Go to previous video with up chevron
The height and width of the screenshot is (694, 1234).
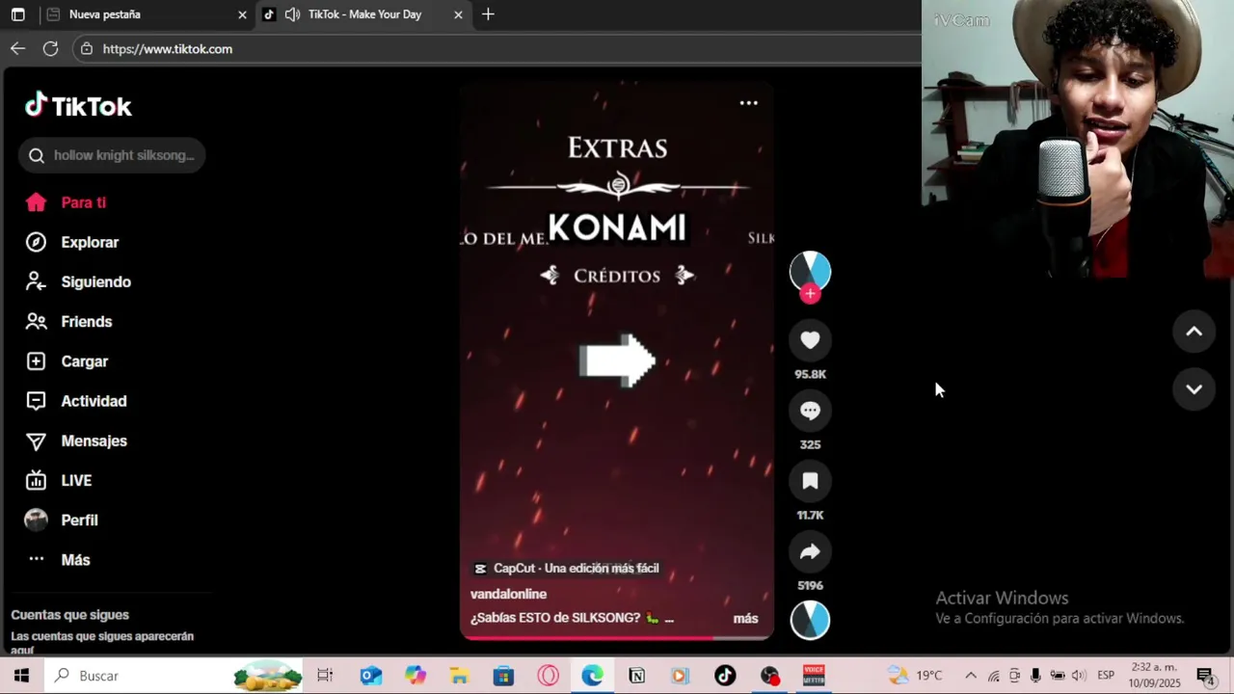[x=1194, y=332]
